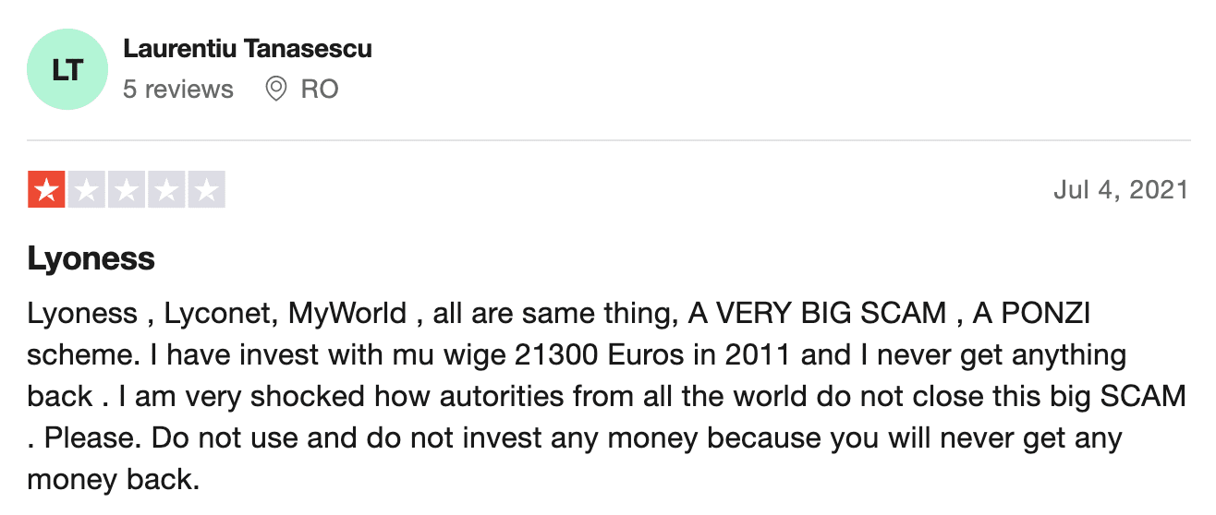Click the final words "money back."
Image resolution: width=1216 pixels, height=515 pixels.
(113, 480)
